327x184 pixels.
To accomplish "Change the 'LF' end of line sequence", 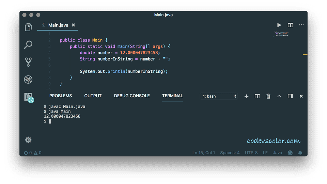I will [265, 153].
